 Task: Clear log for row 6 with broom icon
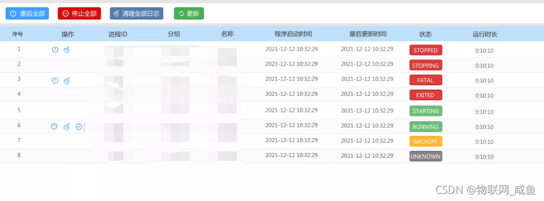pyautogui.click(x=67, y=126)
